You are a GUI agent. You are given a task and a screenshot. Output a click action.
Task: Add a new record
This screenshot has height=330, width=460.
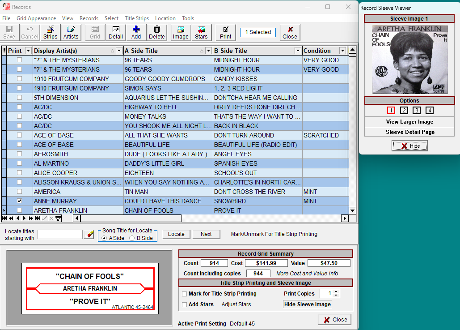pyautogui.click(x=136, y=32)
